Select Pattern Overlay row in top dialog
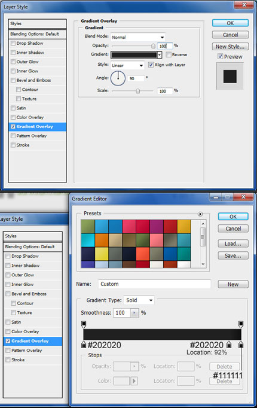The height and width of the screenshot is (408, 257). [38, 136]
